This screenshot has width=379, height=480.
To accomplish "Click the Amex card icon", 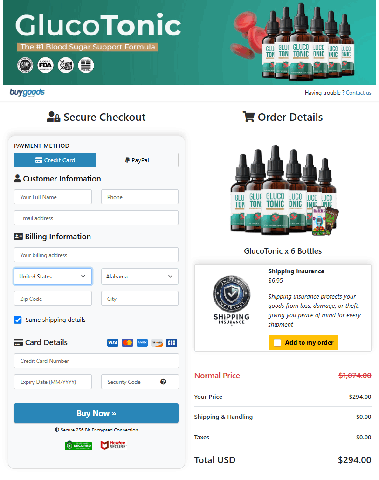I will tap(142, 342).
